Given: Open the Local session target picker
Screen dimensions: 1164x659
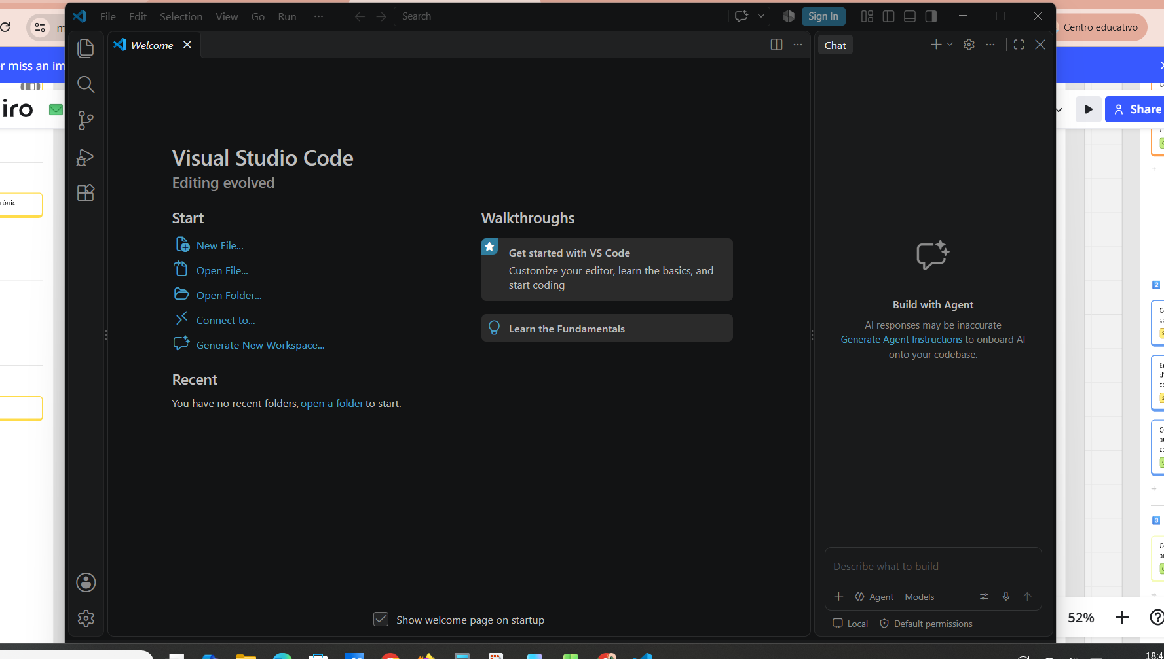Looking at the screenshot, I should pos(850,624).
